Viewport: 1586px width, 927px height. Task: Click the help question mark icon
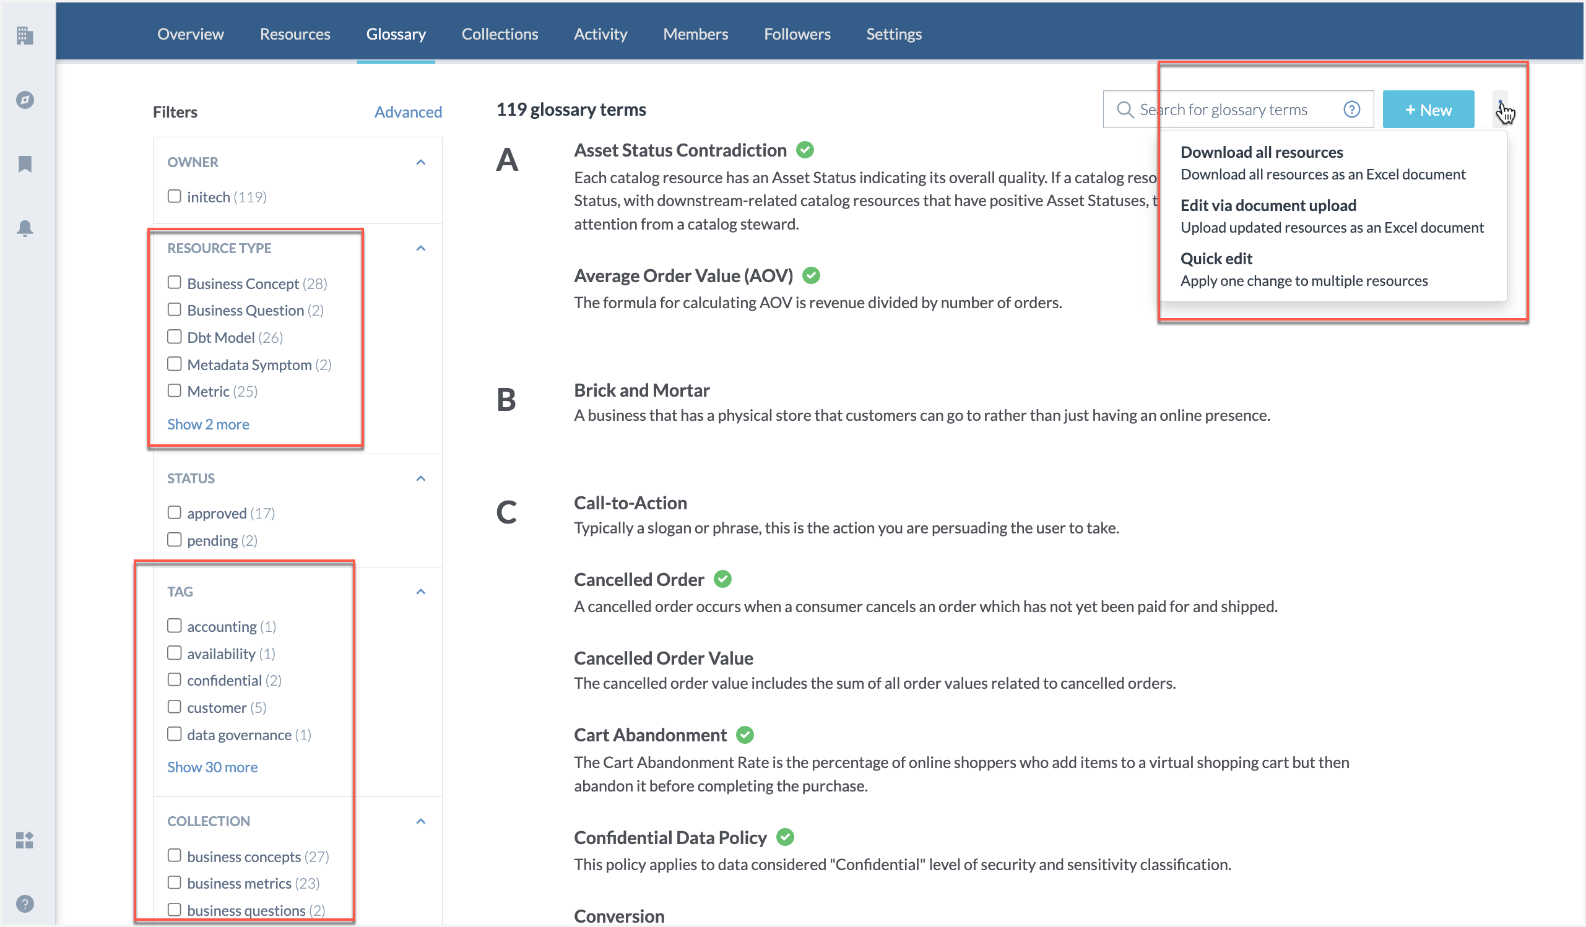1351,108
